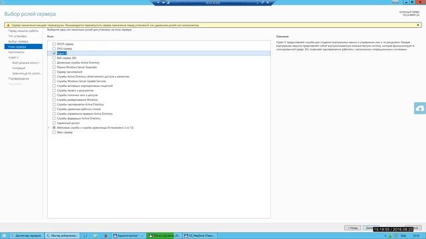Check Службы развертывания Windows role
The height and width of the screenshot is (239, 426).
coord(54,100)
